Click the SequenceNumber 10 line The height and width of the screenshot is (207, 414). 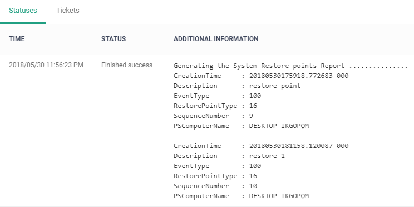click(x=215, y=186)
